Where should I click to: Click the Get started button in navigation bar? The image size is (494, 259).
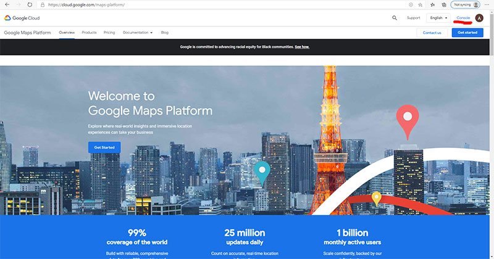pyautogui.click(x=467, y=33)
